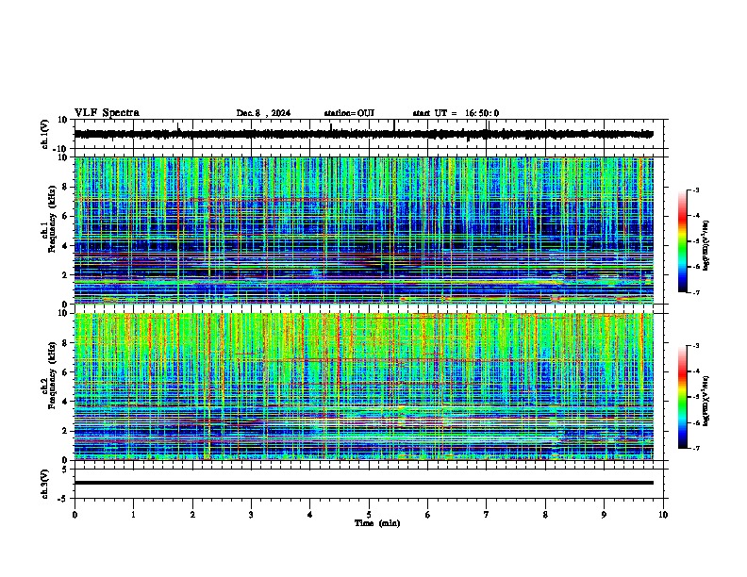Click time axis tick label "3"
This screenshot has width=747, height=577.
251,515
